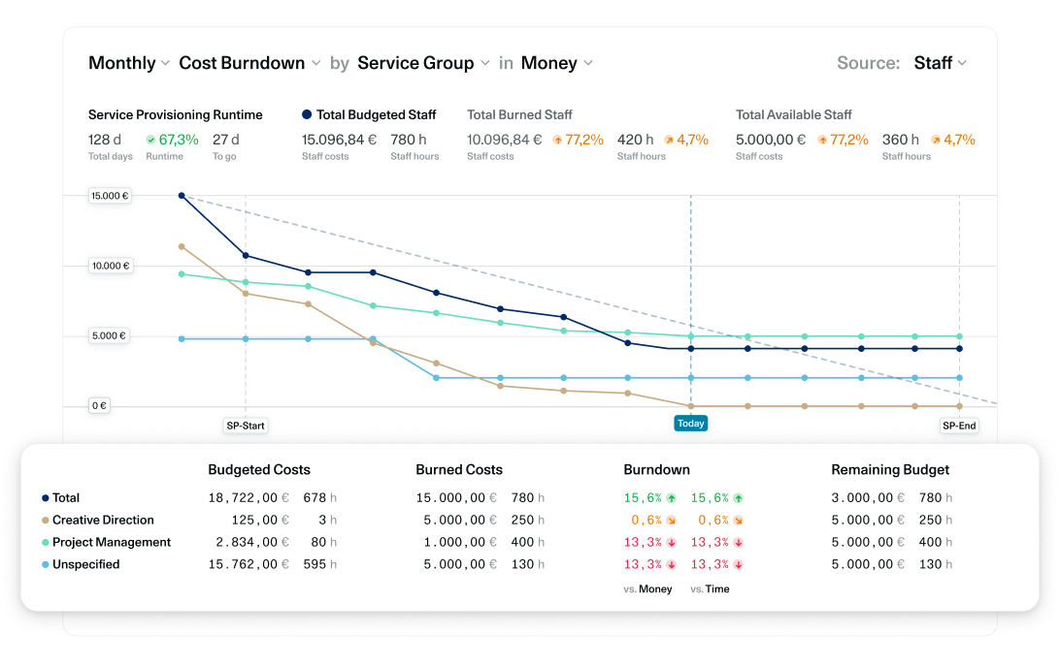Image resolution: width=1060 pixels, height=665 pixels.
Task: Click the orange arrow beside Available Staff costs 77,2%
Action: pyautogui.click(x=822, y=140)
